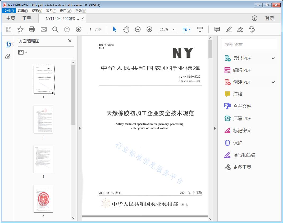
Task: Add bookmark with the star icon
Action: click(20, 29)
